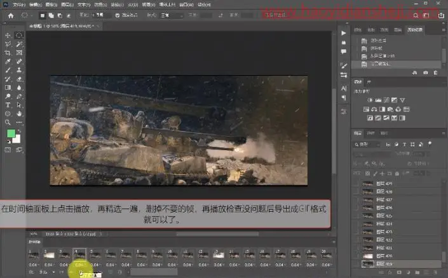
Task: Select the History Brush tool
Action: (x=8, y=79)
